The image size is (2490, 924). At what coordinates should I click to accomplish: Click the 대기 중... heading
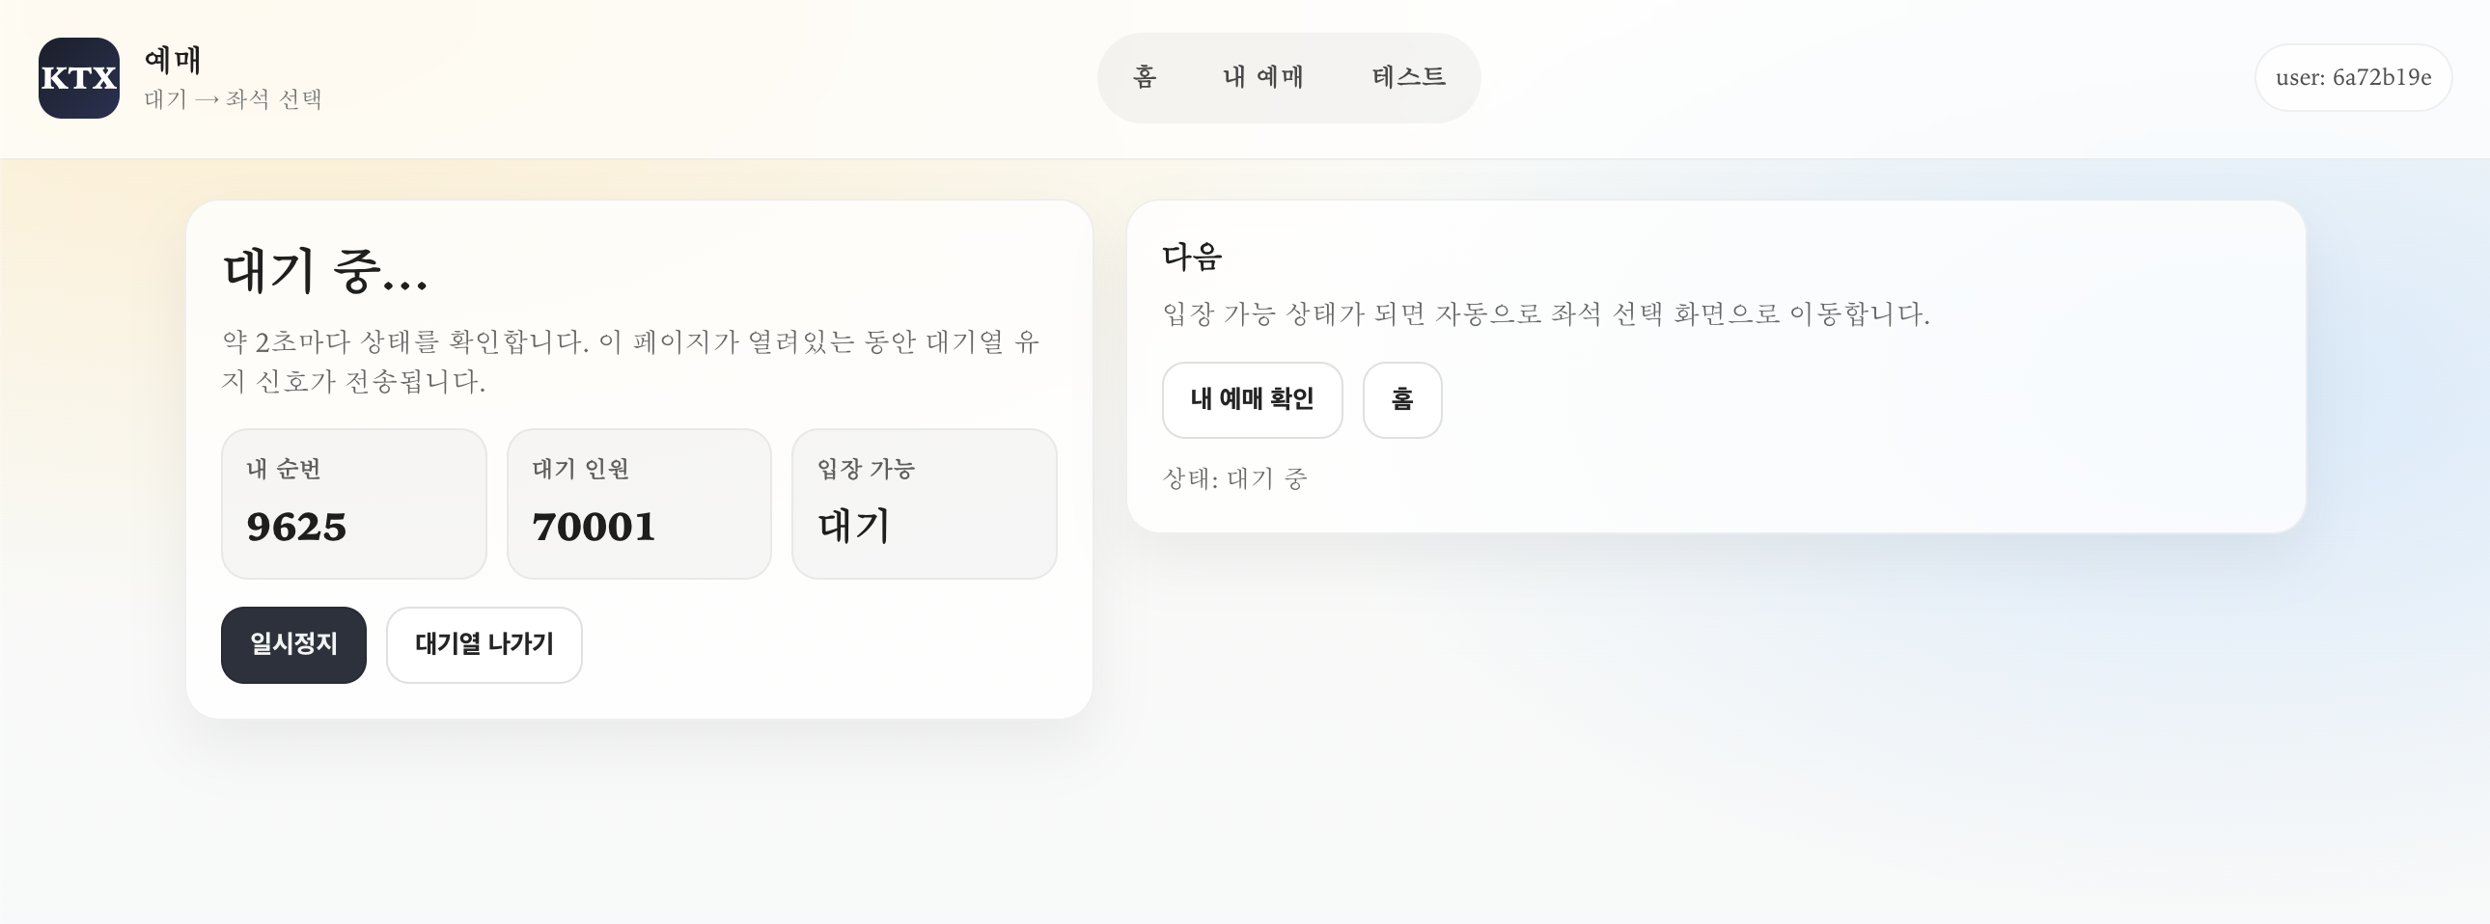[x=325, y=271]
